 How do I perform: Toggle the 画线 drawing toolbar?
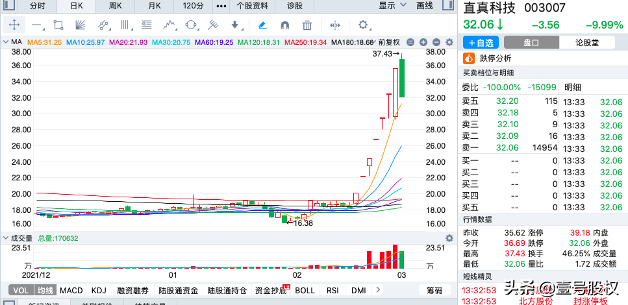point(424,6)
